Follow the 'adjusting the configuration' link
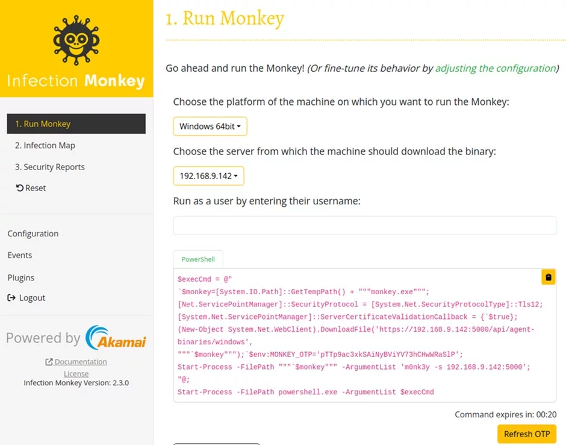The width and height of the screenshot is (566, 445). [495, 68]
